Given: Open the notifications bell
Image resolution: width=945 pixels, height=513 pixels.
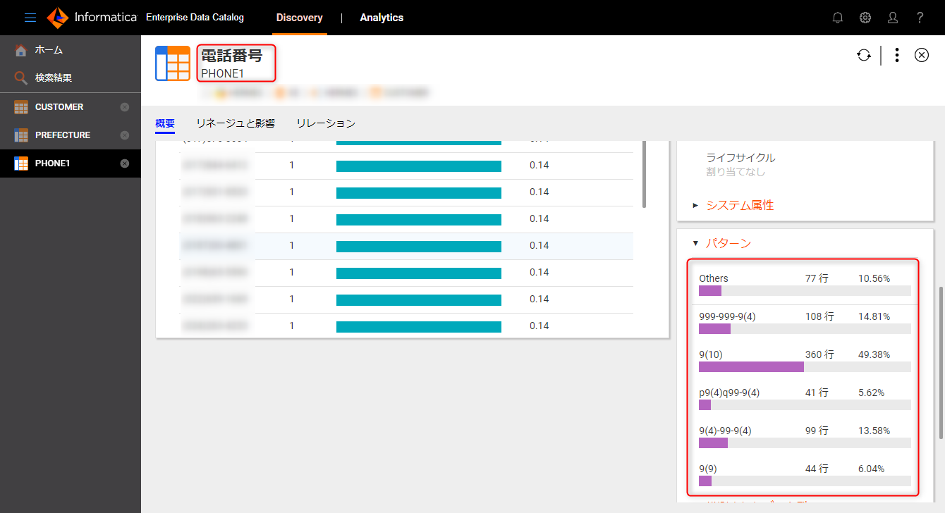Looking at the screenshot, I should click(x=838, y=18).
